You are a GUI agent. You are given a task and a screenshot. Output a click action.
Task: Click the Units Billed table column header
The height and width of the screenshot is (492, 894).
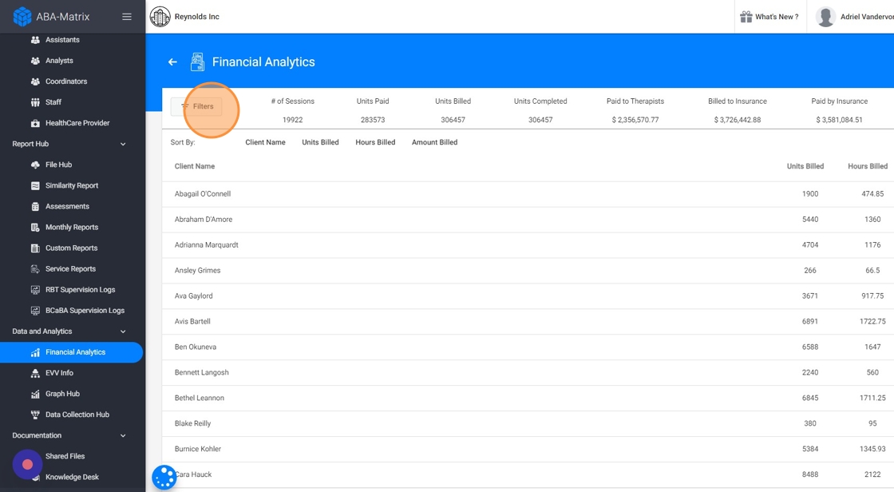pyautogui.click(x=805, y=166)
